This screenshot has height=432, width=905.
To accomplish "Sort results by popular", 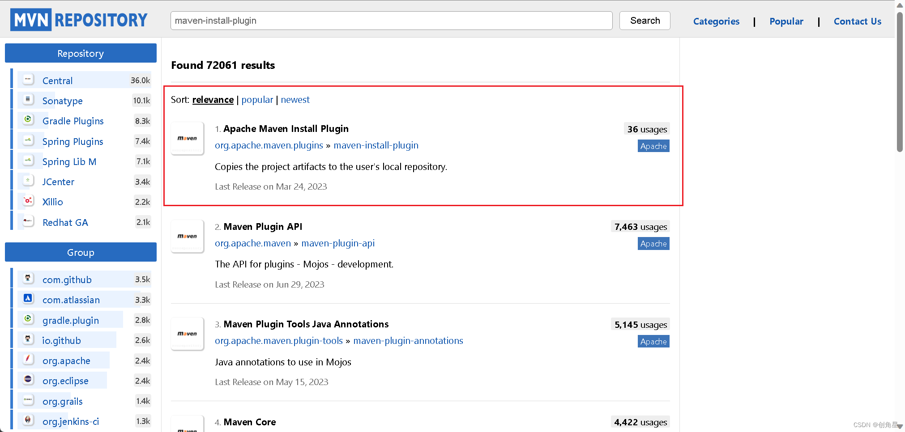I will [257, 99].
